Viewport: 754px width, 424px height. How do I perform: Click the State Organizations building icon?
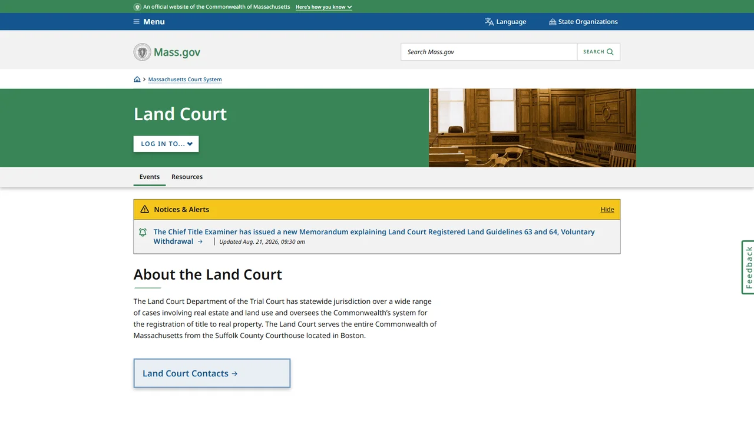coord(553,22)
